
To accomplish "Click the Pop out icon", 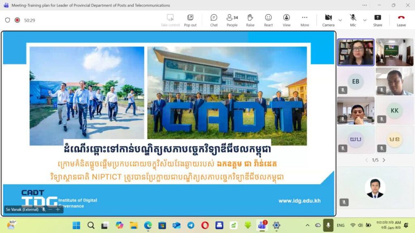I will pos(190,20).
